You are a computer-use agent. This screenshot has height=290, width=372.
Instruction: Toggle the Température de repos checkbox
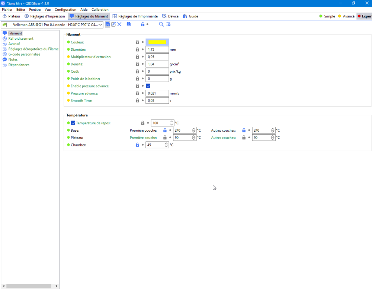(73, 123)
